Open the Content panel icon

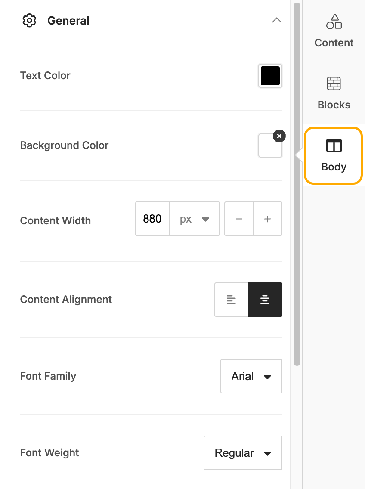tap(334, 21)
